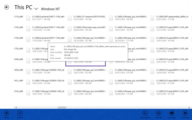Screen dimensions: 192x120
Task: Click the Rename pencil icon
Action: [x=20, y=113]
